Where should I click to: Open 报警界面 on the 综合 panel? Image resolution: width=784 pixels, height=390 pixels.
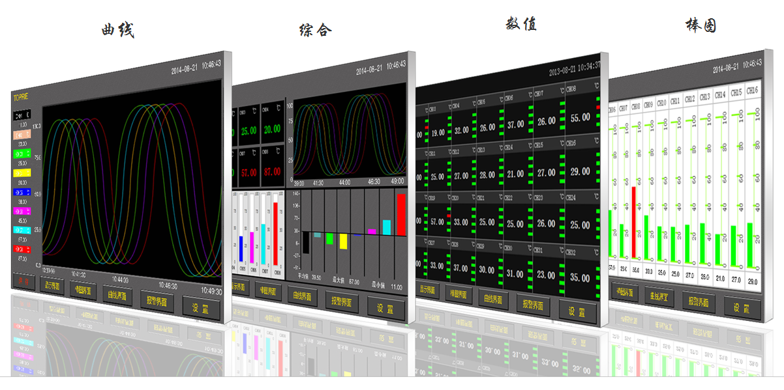pos(342,301)
